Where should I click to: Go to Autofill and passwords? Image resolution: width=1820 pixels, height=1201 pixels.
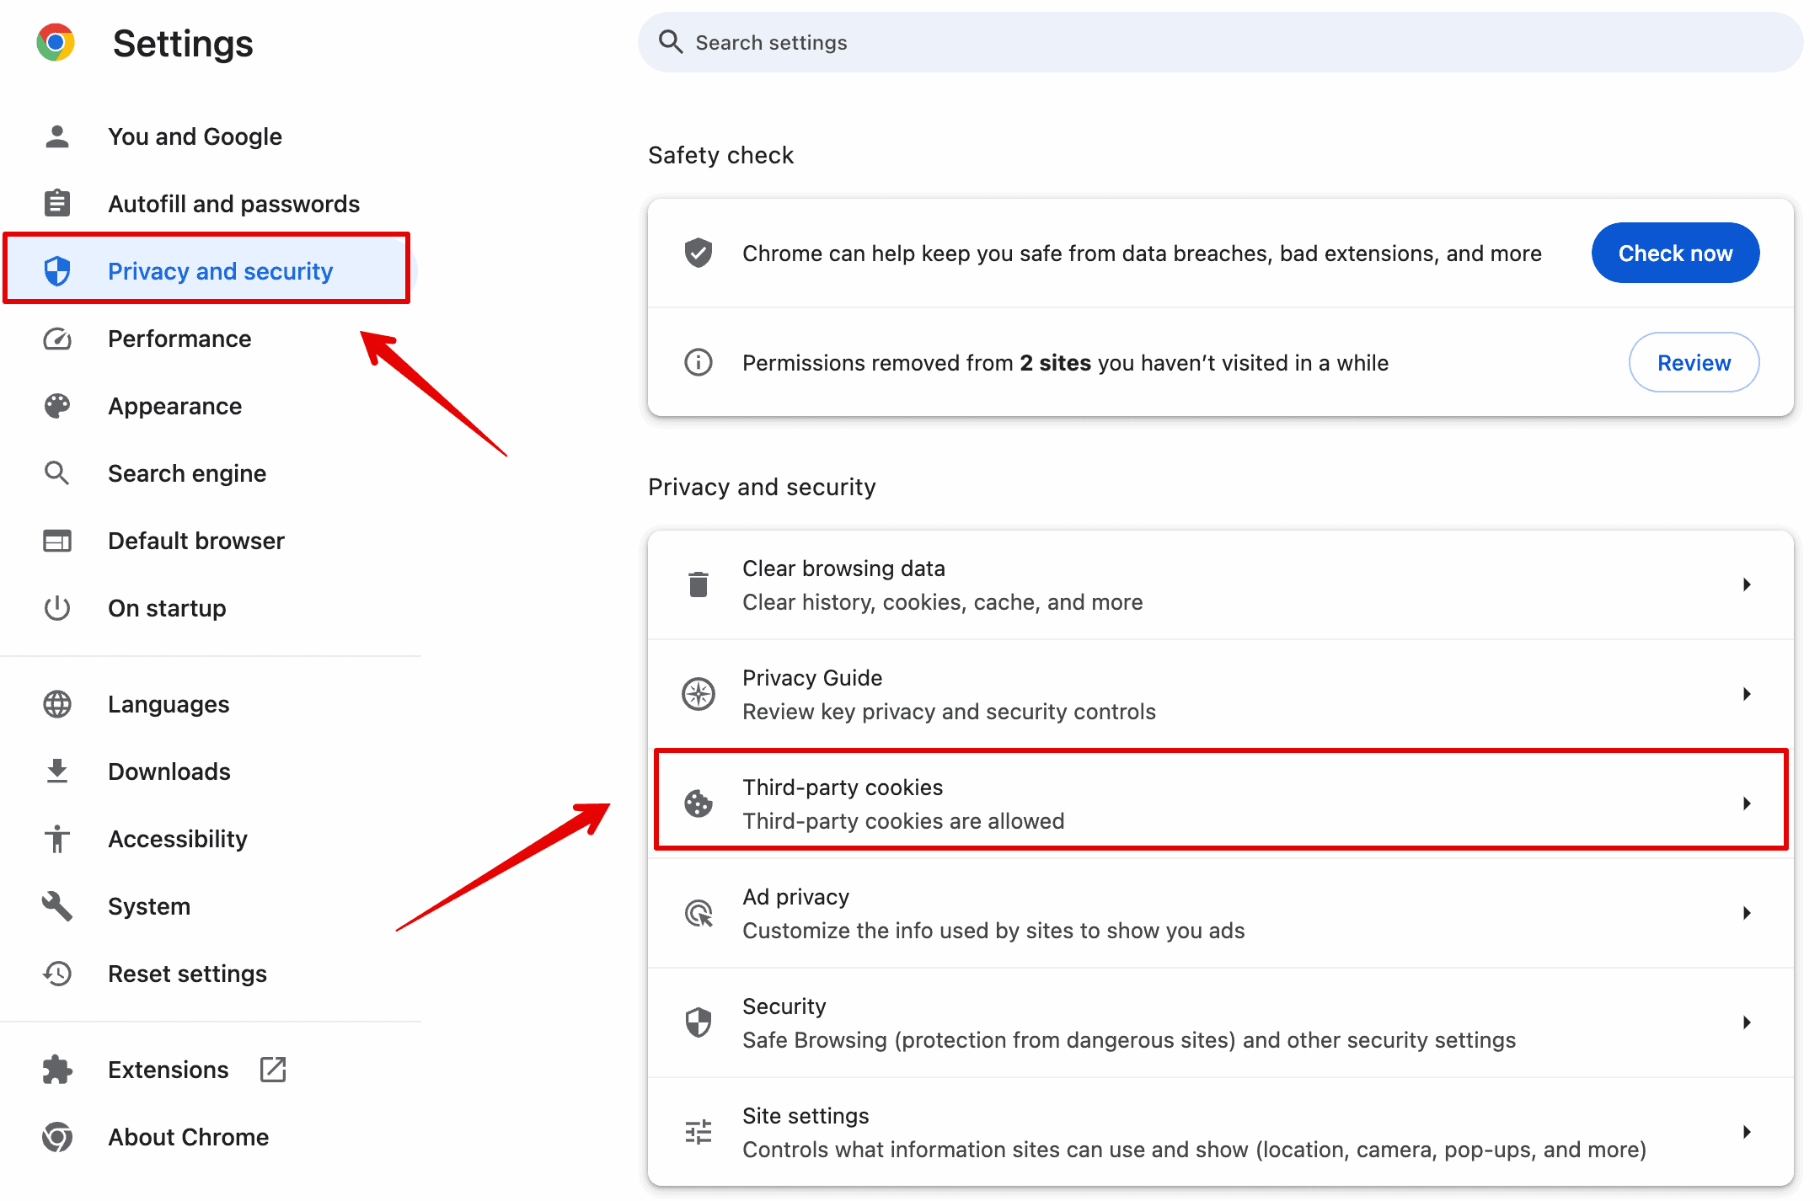click(233, 204)
